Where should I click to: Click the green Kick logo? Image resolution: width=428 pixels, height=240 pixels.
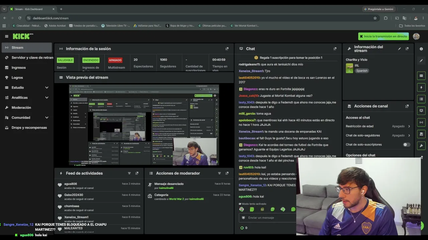click(x=23, y=36)
